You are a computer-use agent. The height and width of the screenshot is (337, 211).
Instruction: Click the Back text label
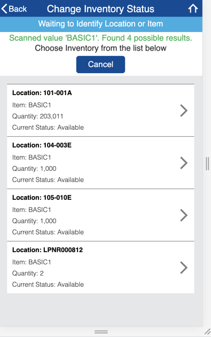[x=18, y=9]
